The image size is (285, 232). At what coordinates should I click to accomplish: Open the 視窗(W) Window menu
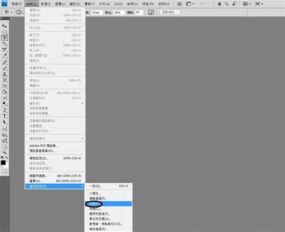148,4
